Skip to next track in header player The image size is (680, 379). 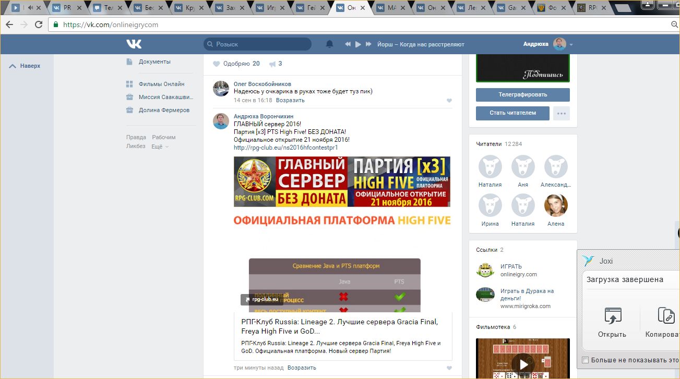tap(368, 44)
